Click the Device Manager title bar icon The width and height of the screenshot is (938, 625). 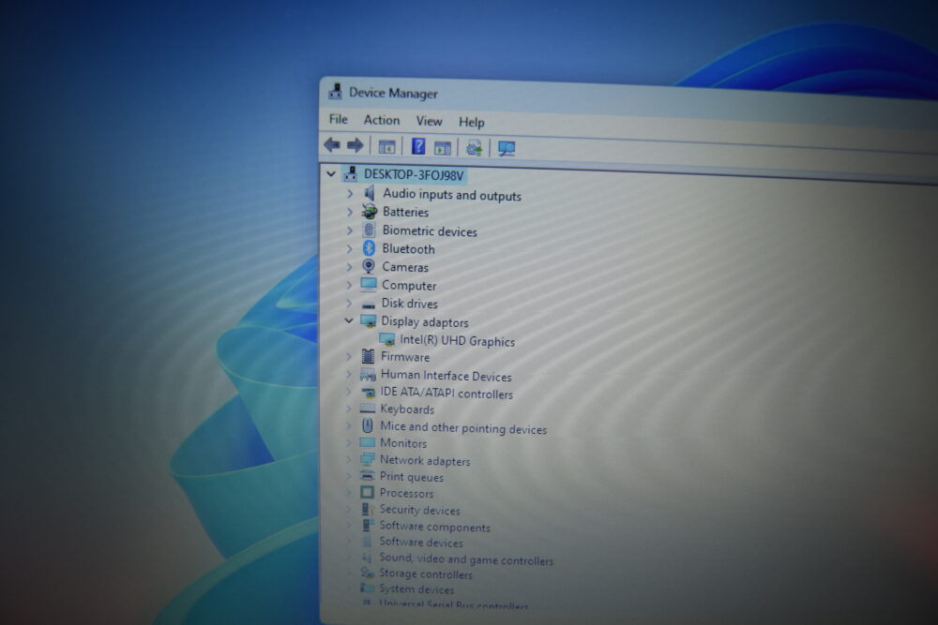pyautogui.click(x=335, y=92)
